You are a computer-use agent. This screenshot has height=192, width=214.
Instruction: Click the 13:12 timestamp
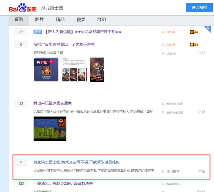tap(201, 53)
